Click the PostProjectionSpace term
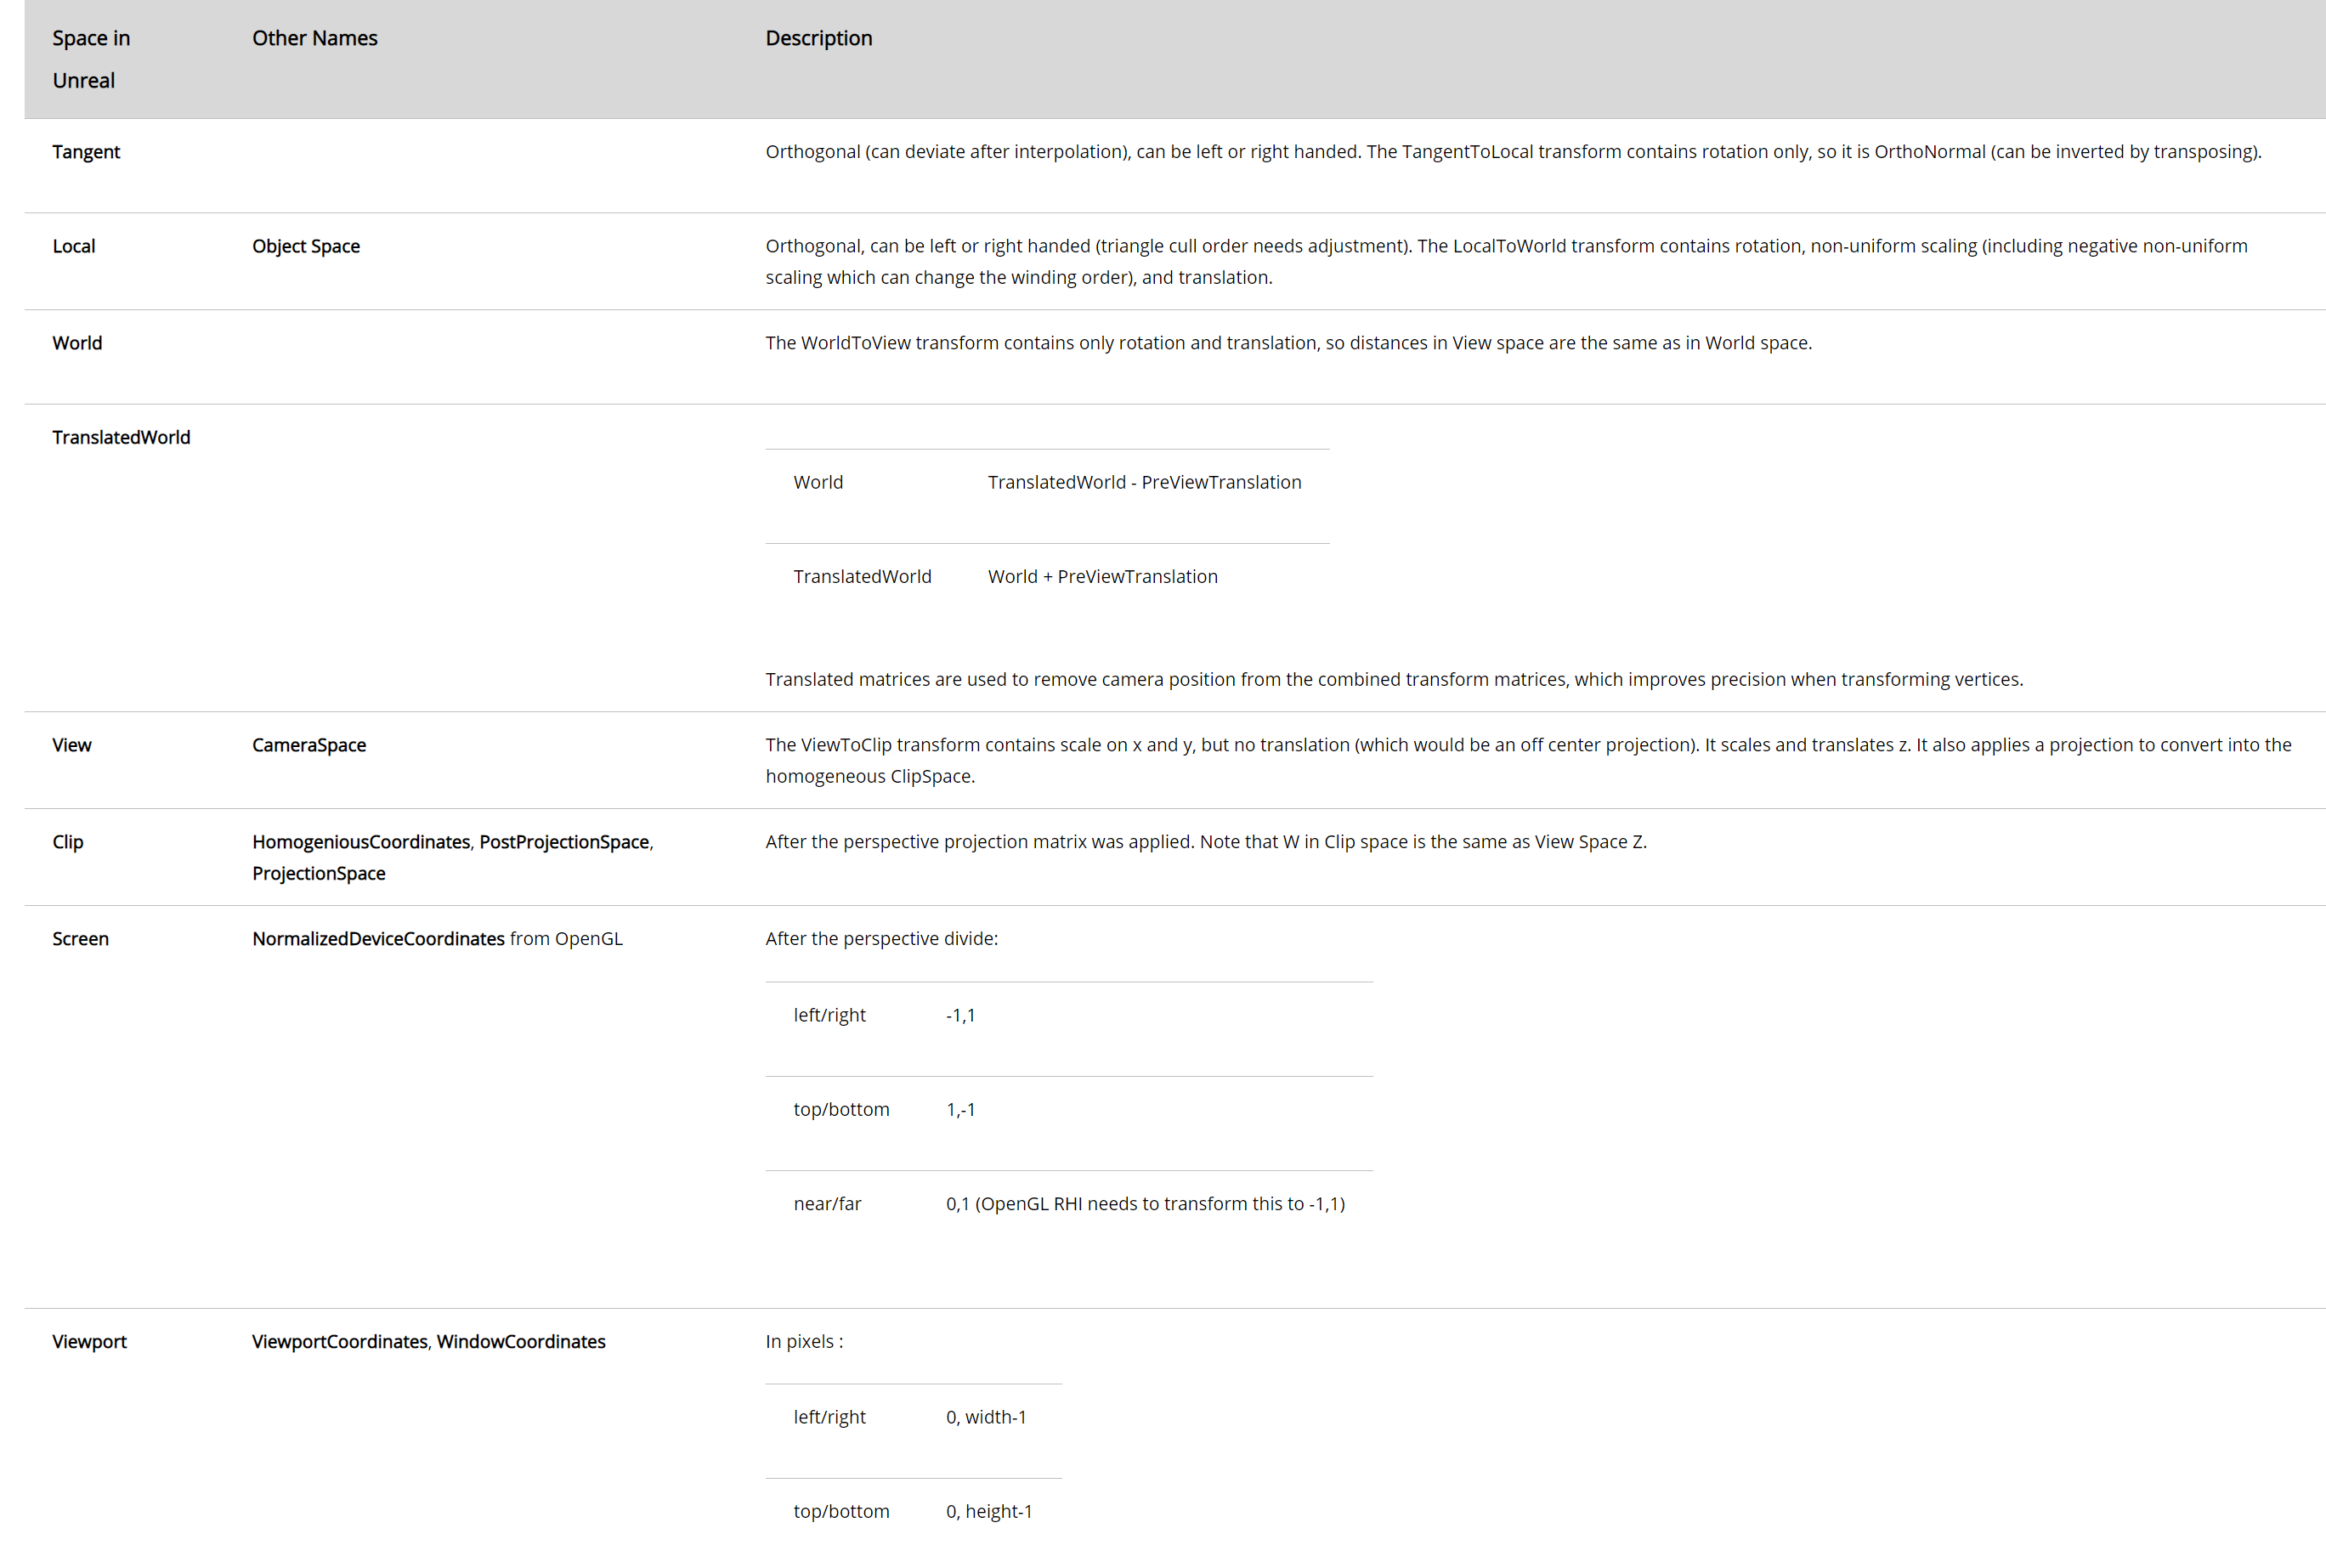2326x1568 pixels. [x=564, y=842]
